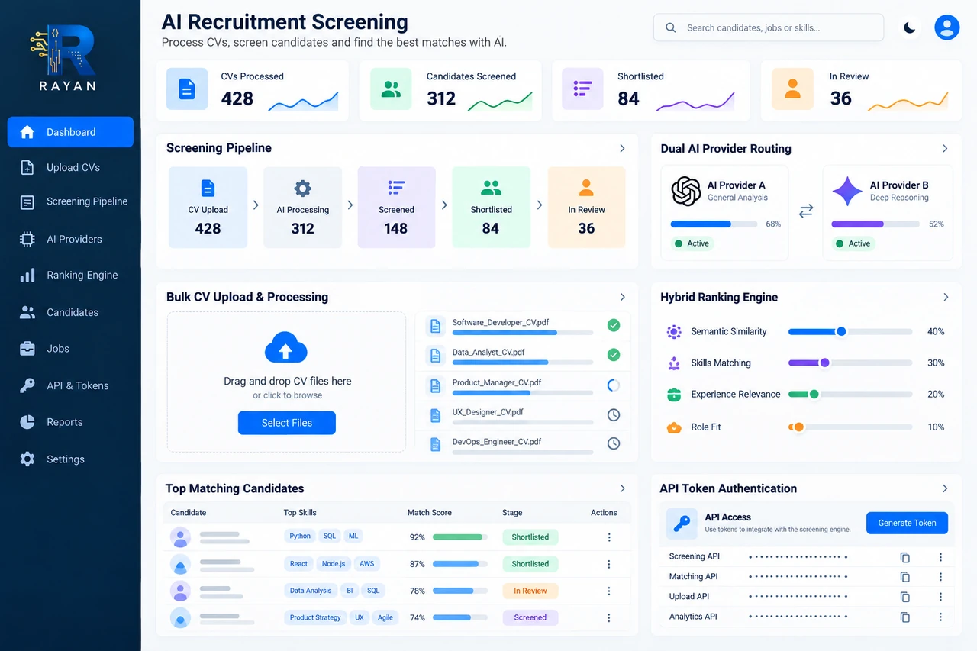977x651 pixels.
Task: Navigate to AI Providers in the sidebar
Action: 70,239
